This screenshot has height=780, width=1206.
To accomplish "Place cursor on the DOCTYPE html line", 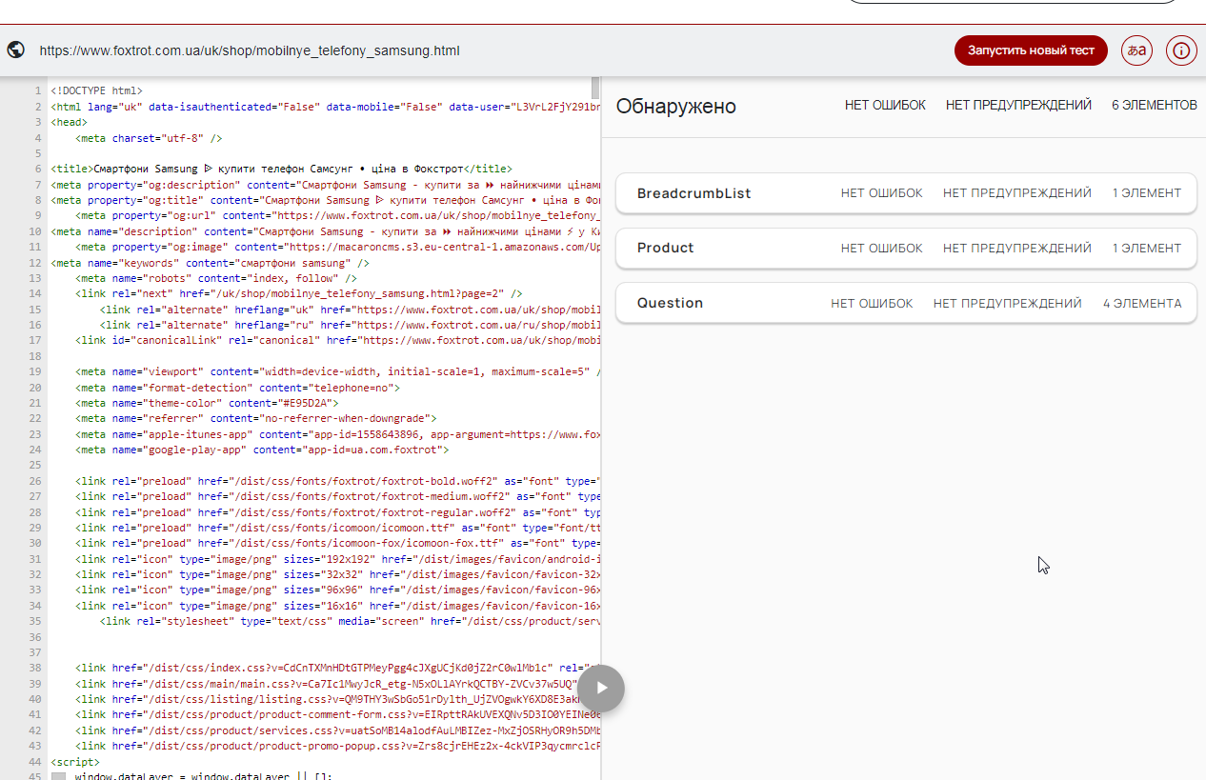I will coord(96,91).
